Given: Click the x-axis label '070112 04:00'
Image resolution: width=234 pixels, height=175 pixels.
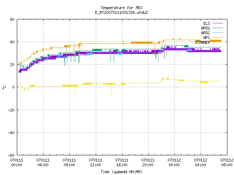Looking at the screenshot, I should [x=201, y=163].
